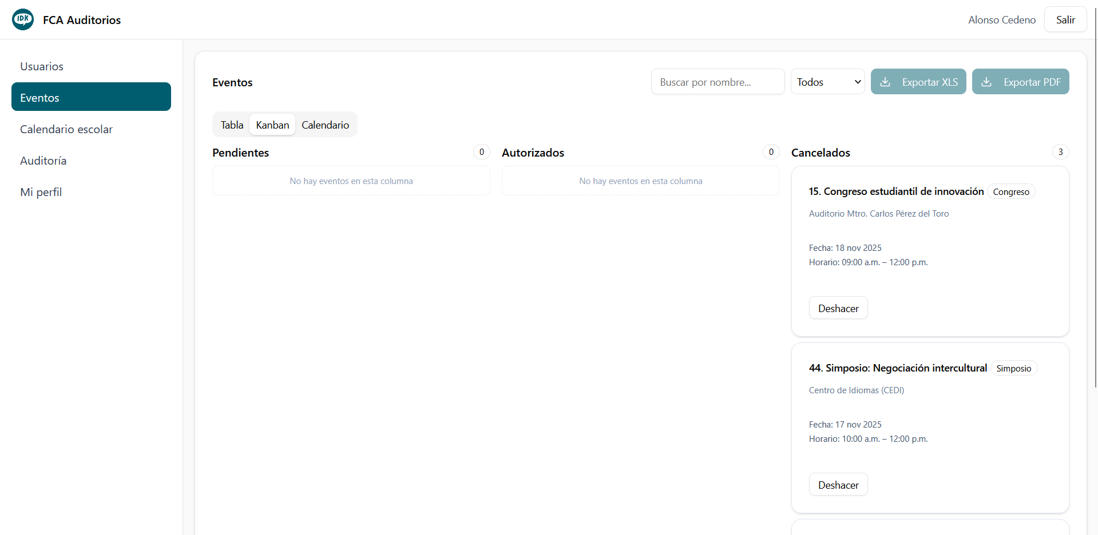Viewport: 1098px width, 535px height.
Task: Click the Cancelados column header
Action: pos(820,153)
